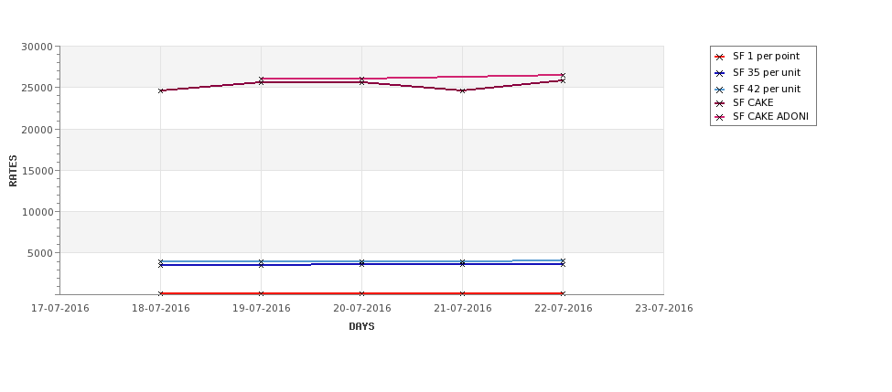892x392 pixels.
Task: Select SF CAKE ADONI point on 22-07-2016
Action: point(563,75)
